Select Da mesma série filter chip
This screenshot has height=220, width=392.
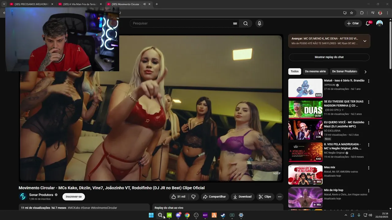pos(315,71)
